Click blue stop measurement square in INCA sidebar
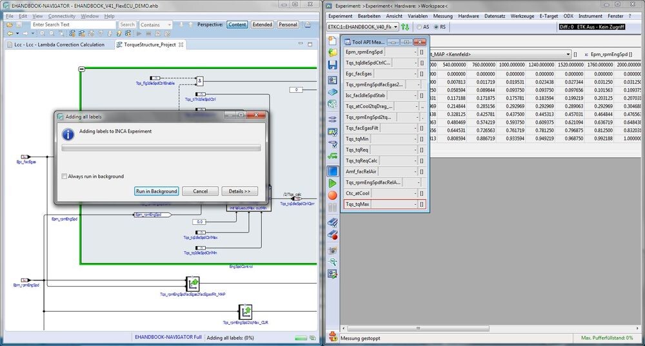This screenshot has height=346, width=645. (x=332, y=171)
